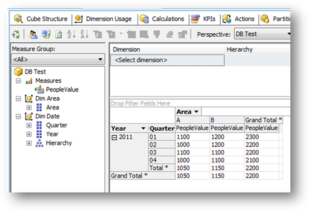Select quarter 01 row header
This screenshot has height=212, width=310.
(162, 137)
